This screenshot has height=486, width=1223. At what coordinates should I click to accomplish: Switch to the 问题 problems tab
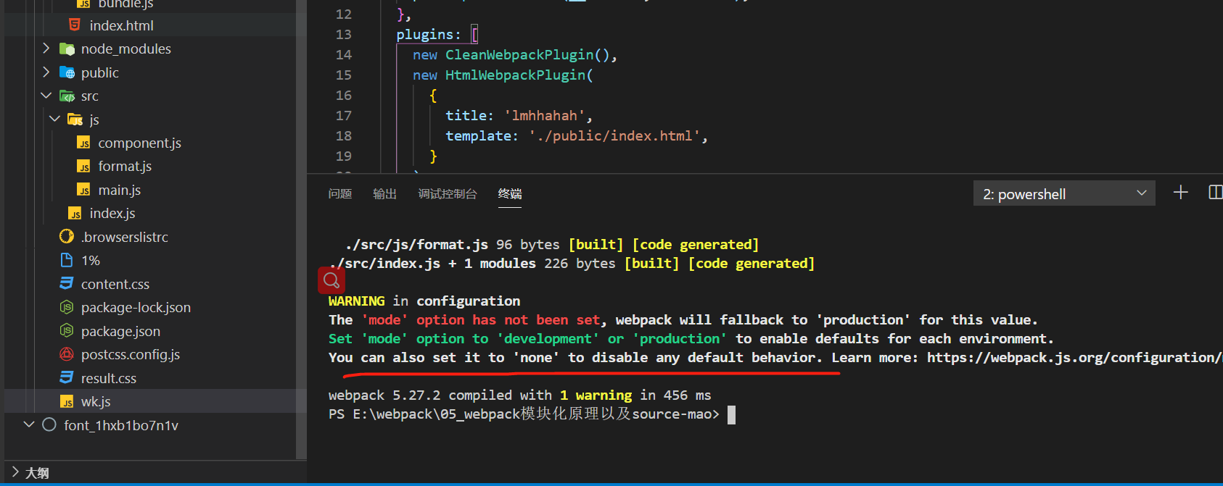[x=339, y=193]
